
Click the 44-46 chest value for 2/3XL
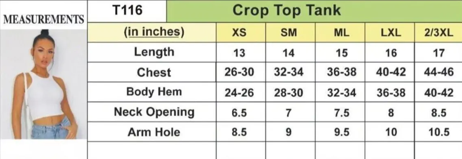click(439, 72)
